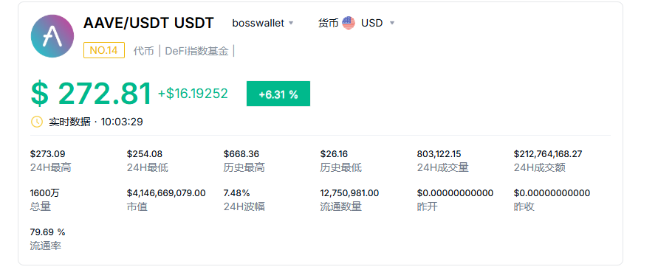Viewport: 658px width, 278px height.
Task: Expand the USD currency dropdown arrow
Action: pos(392,23)
